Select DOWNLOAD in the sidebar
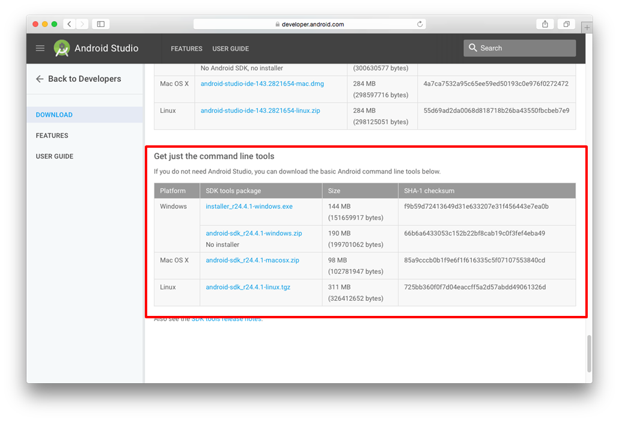Image resolution: width=619 pixels, height=421 pixels. (85, 115)
